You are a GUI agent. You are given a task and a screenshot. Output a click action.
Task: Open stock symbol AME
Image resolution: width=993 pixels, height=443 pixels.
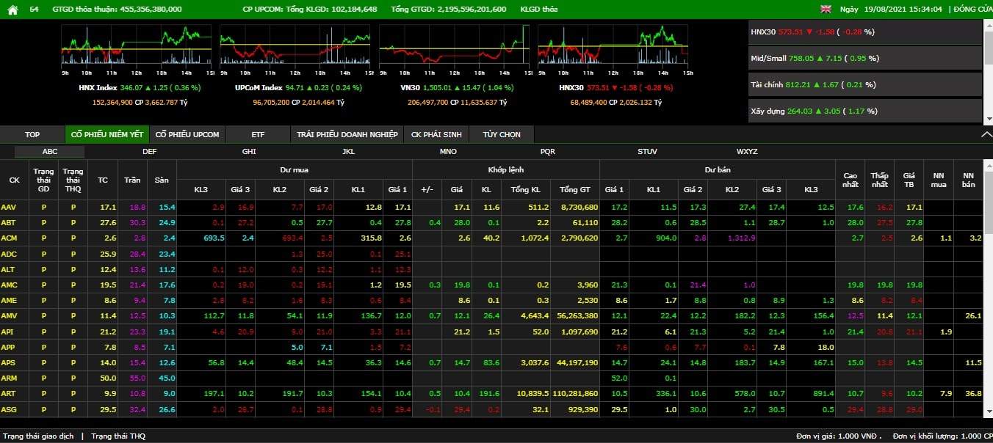(x=9, y=301)
